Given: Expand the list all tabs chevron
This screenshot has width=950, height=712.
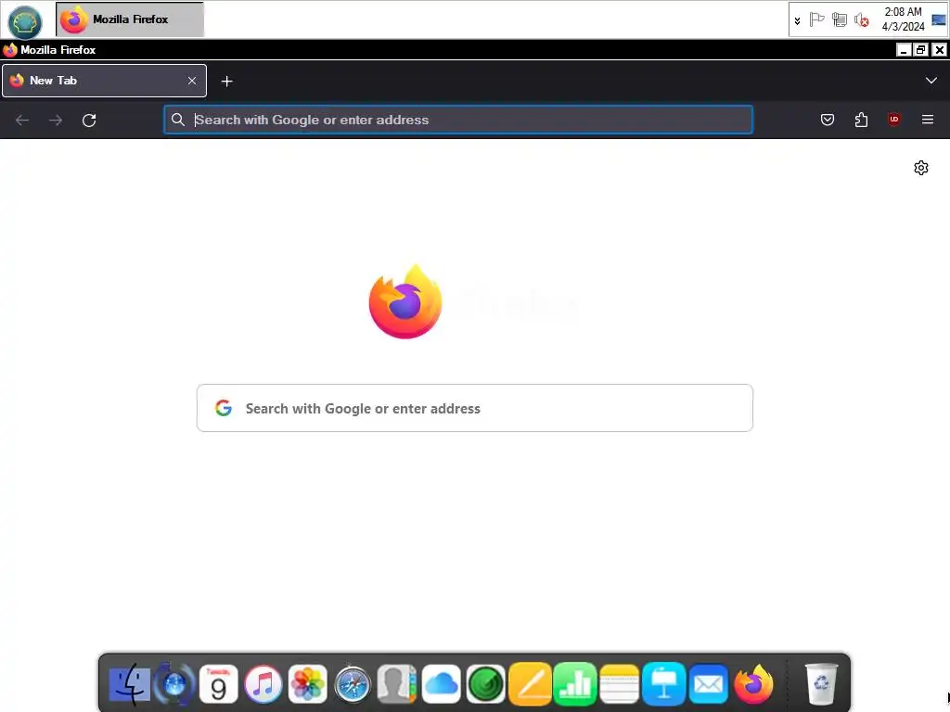Looking at the screenshot, I should [x=931, y=81].
